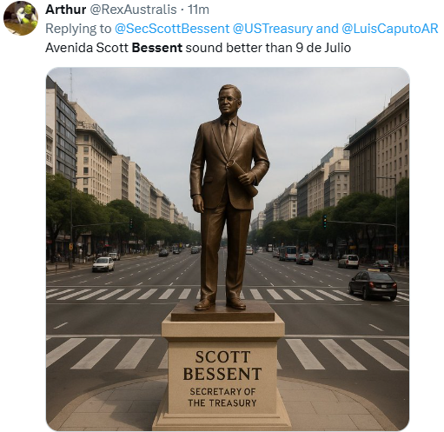
Task: Open the @SecScottBessent mention
Action: (x=172, y=29)
